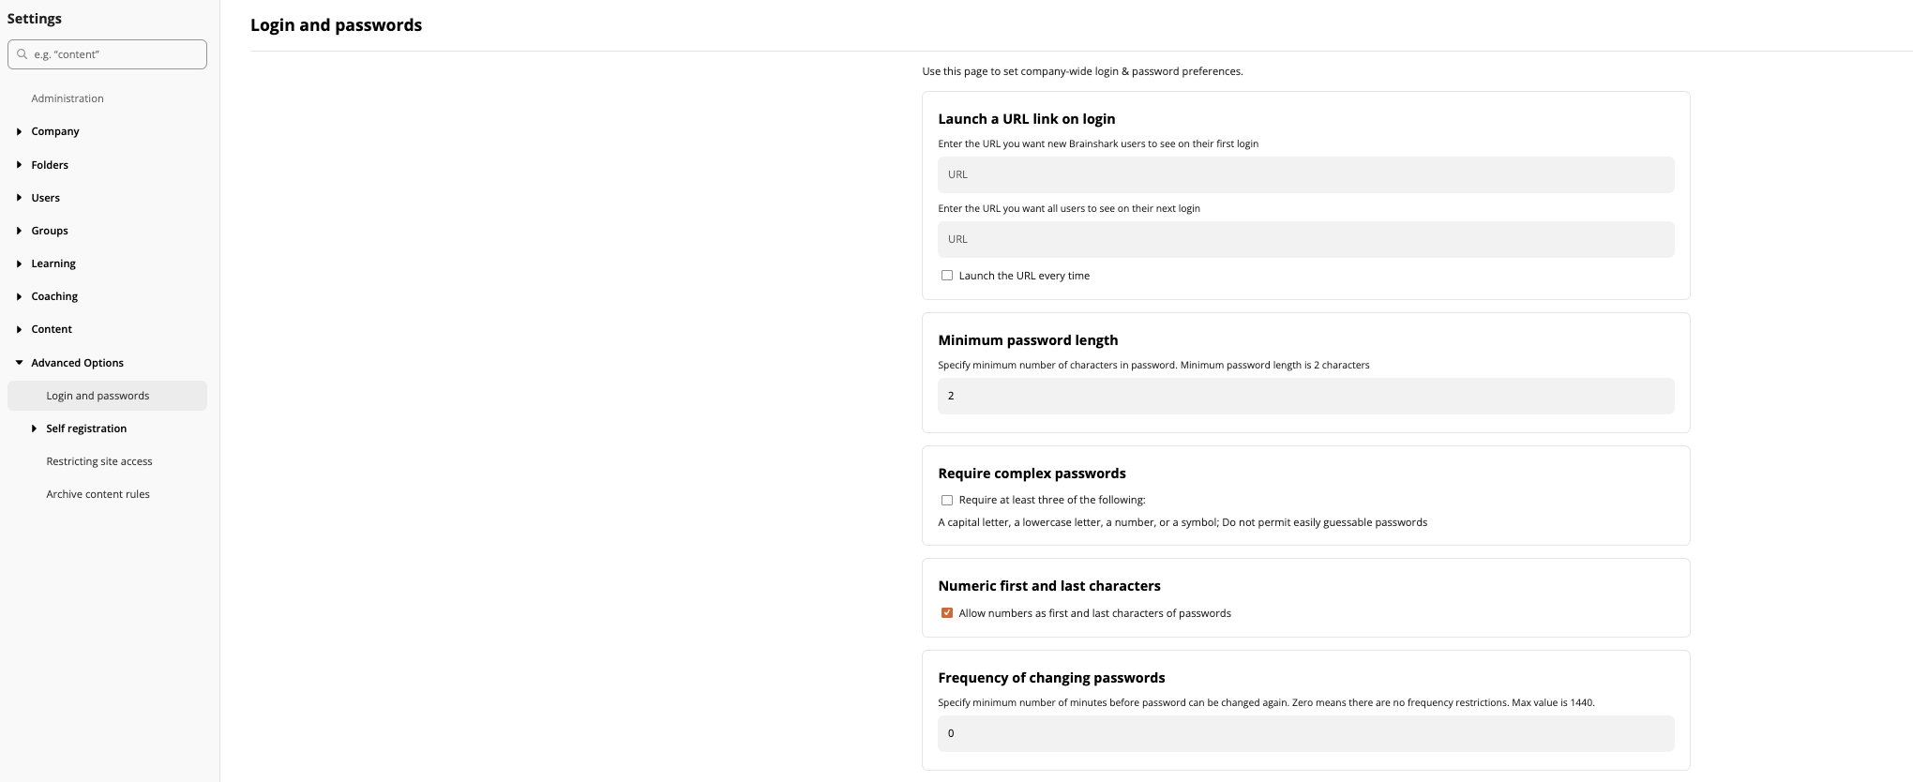Open the Restricting site access page
This screenshot has width=1913, height=782.
[99, 461]
